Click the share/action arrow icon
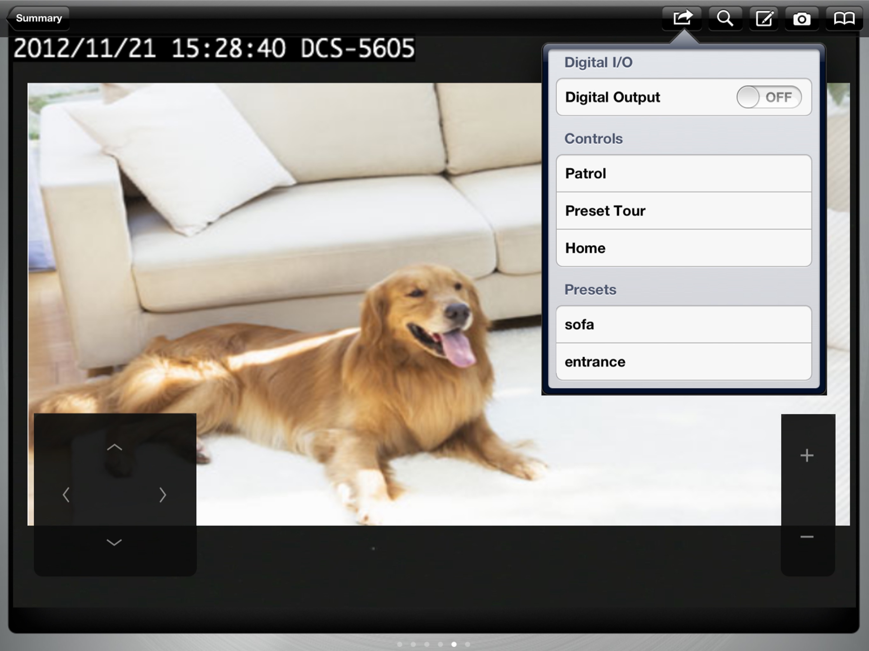This screenshot has height=651, width=869. [682, 18]
